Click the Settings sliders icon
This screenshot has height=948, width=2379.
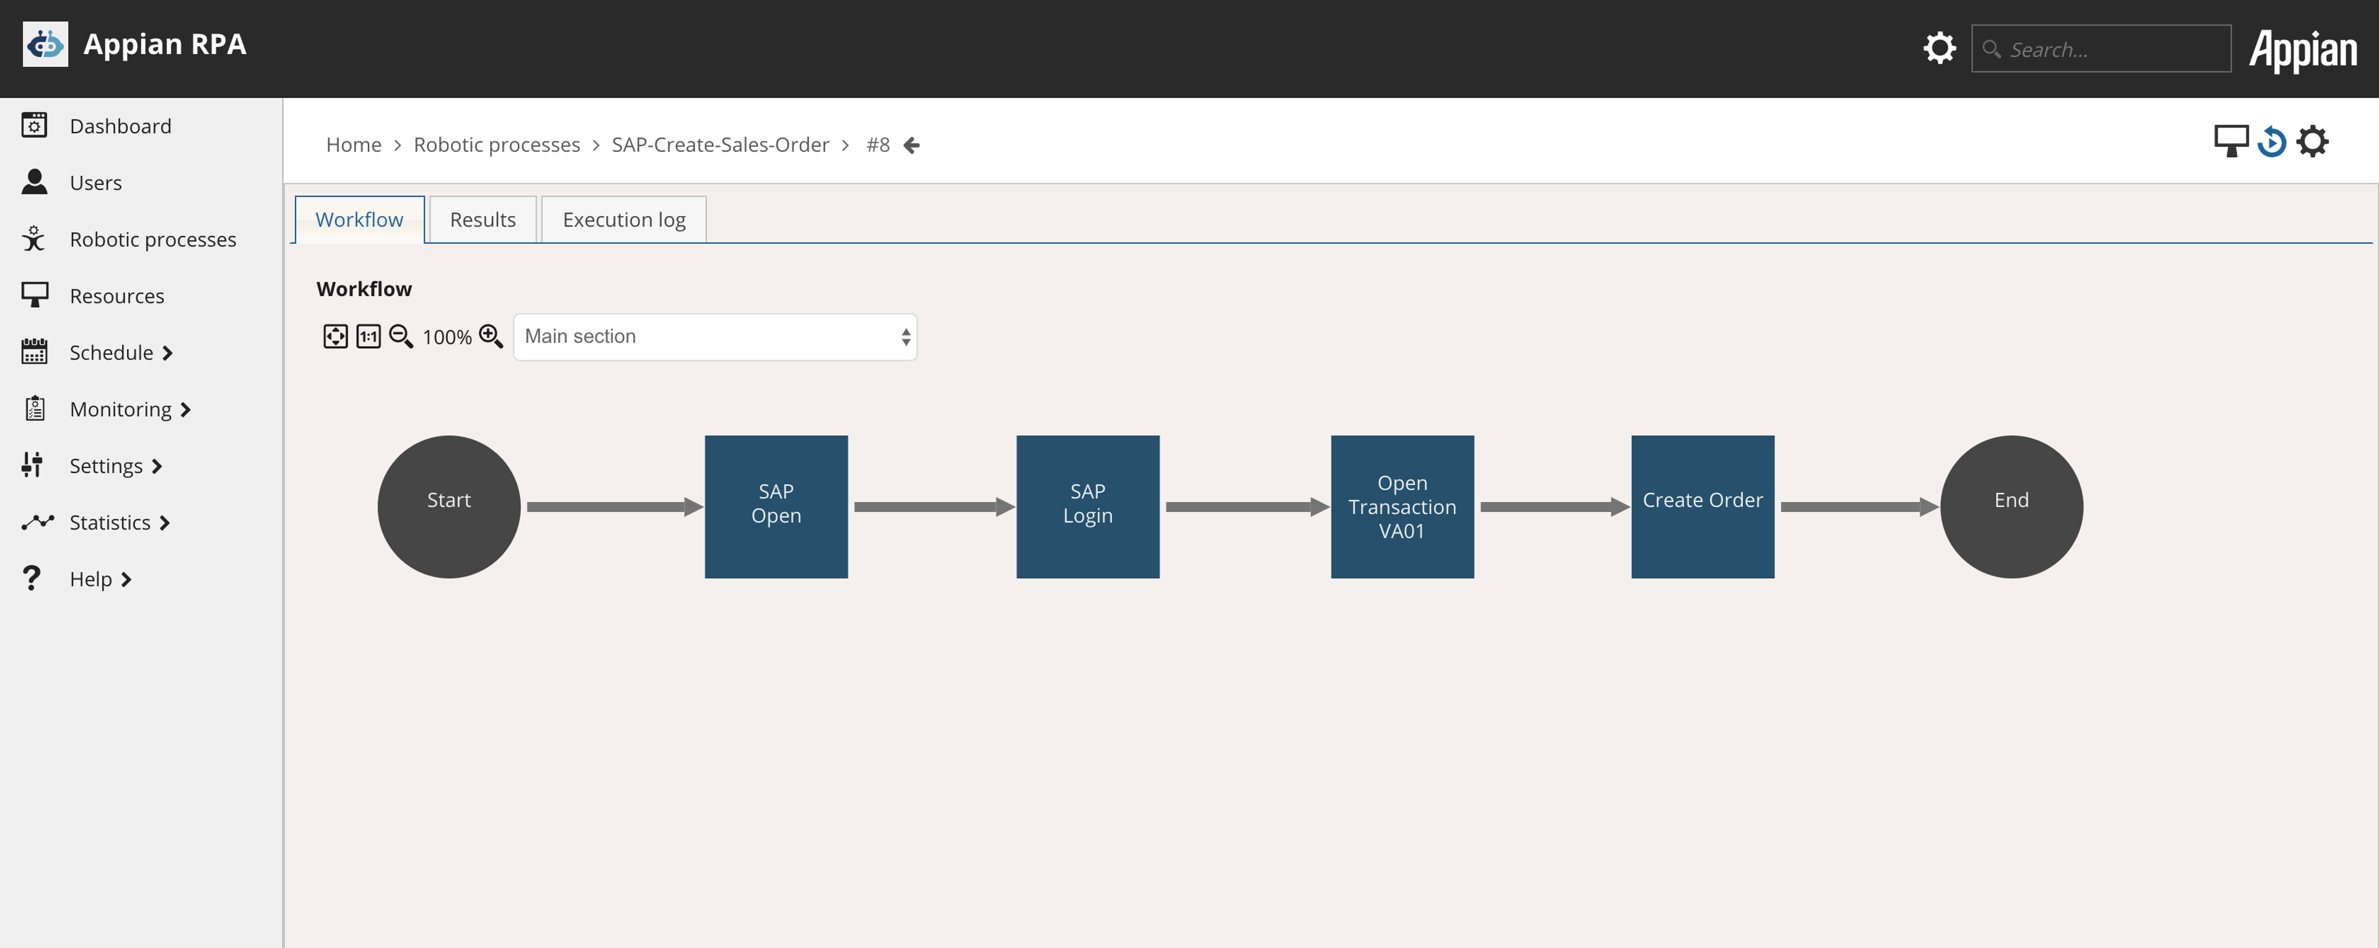pos(32,465)
